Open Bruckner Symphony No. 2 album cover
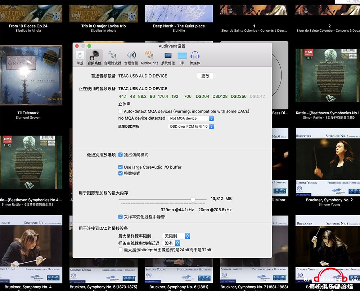Viewport: 360px width, 291px height. tap(328, 162)
